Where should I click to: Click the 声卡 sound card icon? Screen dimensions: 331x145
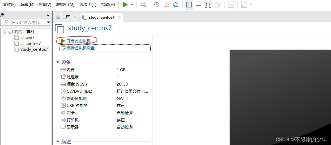(x=63, y=113)
